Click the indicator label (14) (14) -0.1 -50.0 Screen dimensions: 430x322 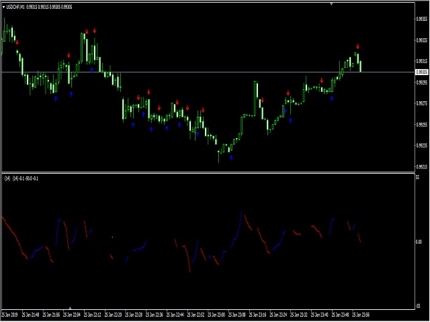pyautogui.click(x=21, y=178)
